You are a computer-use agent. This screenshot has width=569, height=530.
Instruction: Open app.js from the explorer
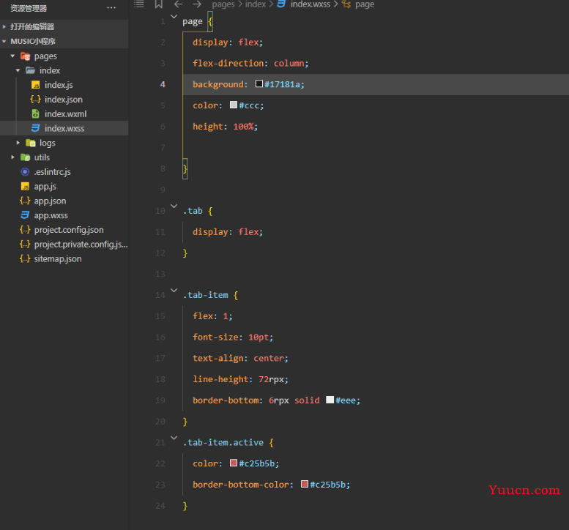click(x=45, y=187)
